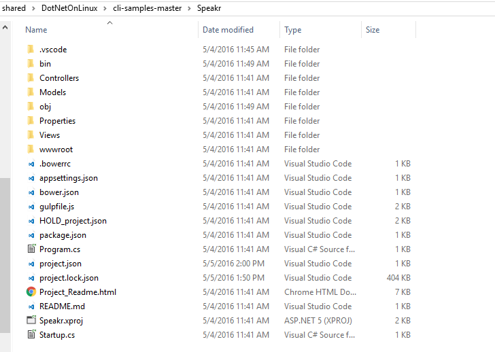This screenshot has width=495, height=352.
Task: Click the VS Code icon beside project.lock.json
Action: [x=31, y=278]
